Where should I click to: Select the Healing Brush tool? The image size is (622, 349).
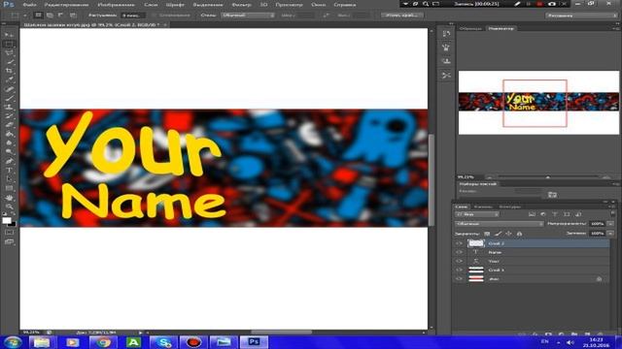pyautogui.click(x=9, y=89)
